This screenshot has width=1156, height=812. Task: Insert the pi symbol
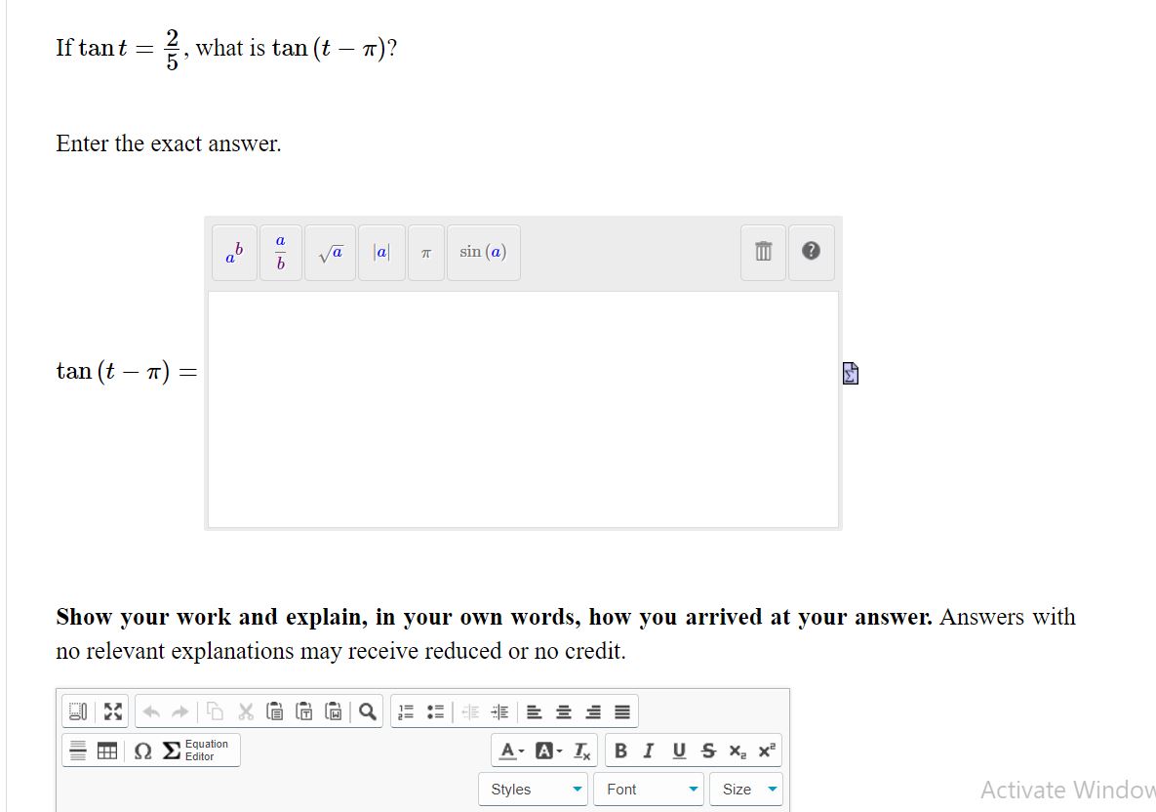tap(425, 252)
